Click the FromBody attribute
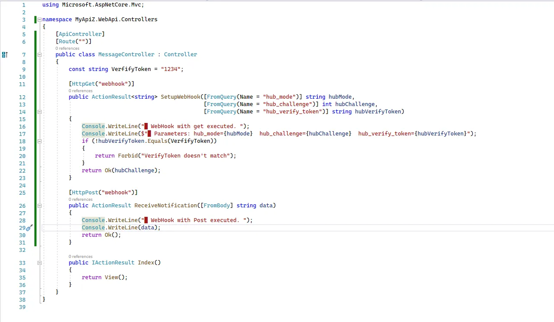This screenshot has height=322, width=554. [217, 206]
